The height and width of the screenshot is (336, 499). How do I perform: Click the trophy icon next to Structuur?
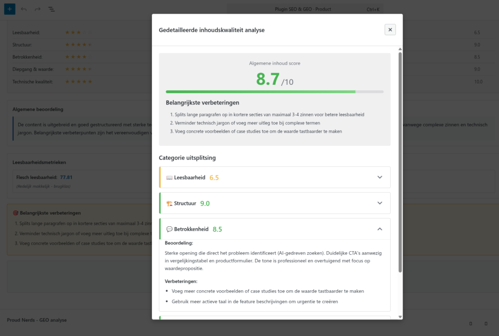coord(169,202)
